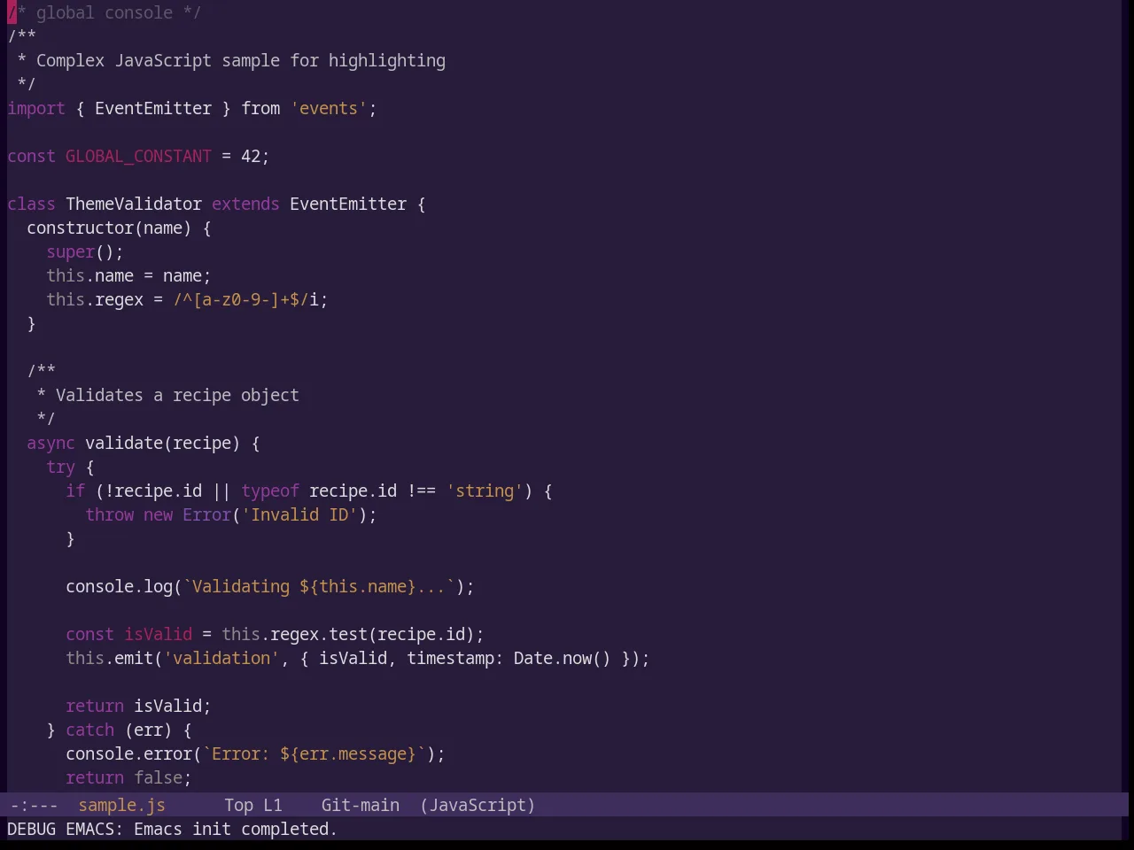Image resolution: width=1134 pixels, height=850 pixels.
Task: Click 'Validates a recipe object' comment
Action: [x=177, y=396]
